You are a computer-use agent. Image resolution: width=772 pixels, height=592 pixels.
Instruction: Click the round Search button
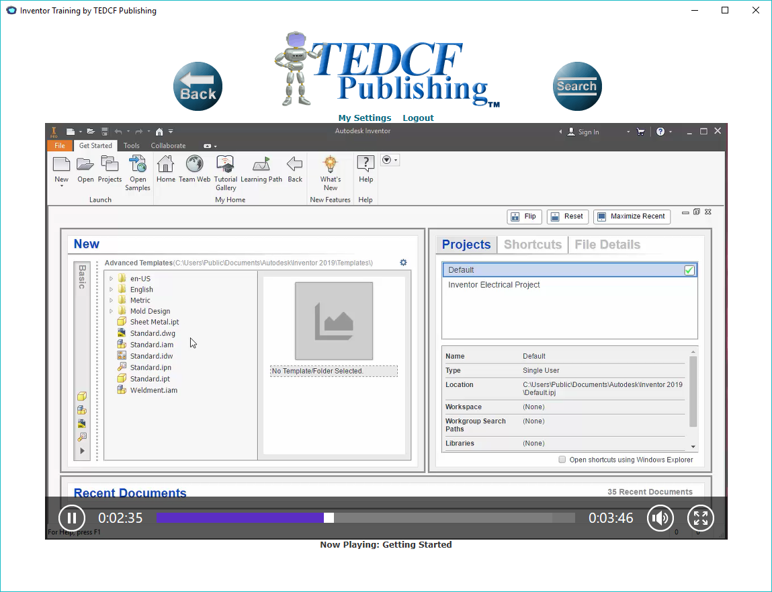coord(577,86)
